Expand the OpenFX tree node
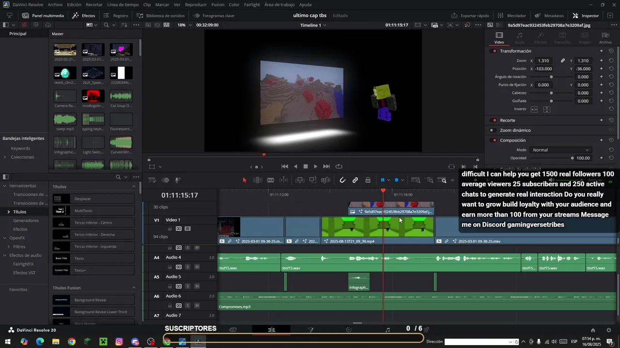 (x=5, y=238)
